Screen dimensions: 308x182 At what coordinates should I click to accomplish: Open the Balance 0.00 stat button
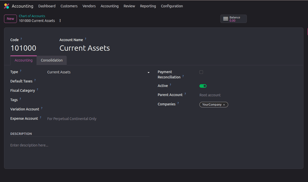[x=233, y=19]
